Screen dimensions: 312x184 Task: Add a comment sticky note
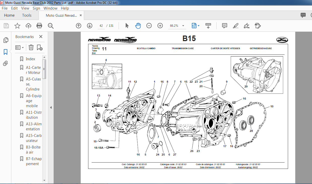tap(225, 26)
